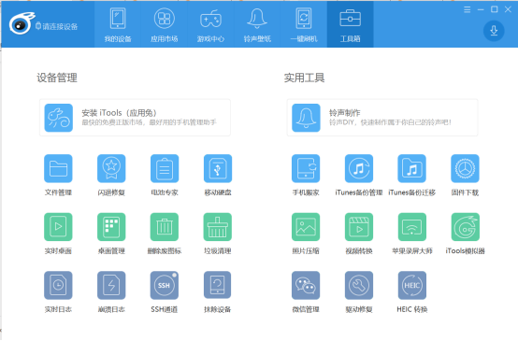The width and height of the screenshot is (518, 341).
Task: Launch the 照片压缩 photo compression tool
Action: pos(306,227)
